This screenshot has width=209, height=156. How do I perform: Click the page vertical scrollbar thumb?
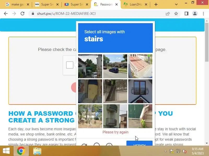207,42
